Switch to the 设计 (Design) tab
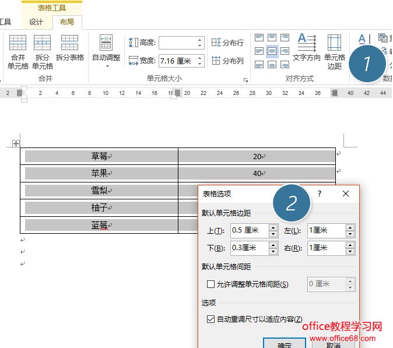 [36, 22]
